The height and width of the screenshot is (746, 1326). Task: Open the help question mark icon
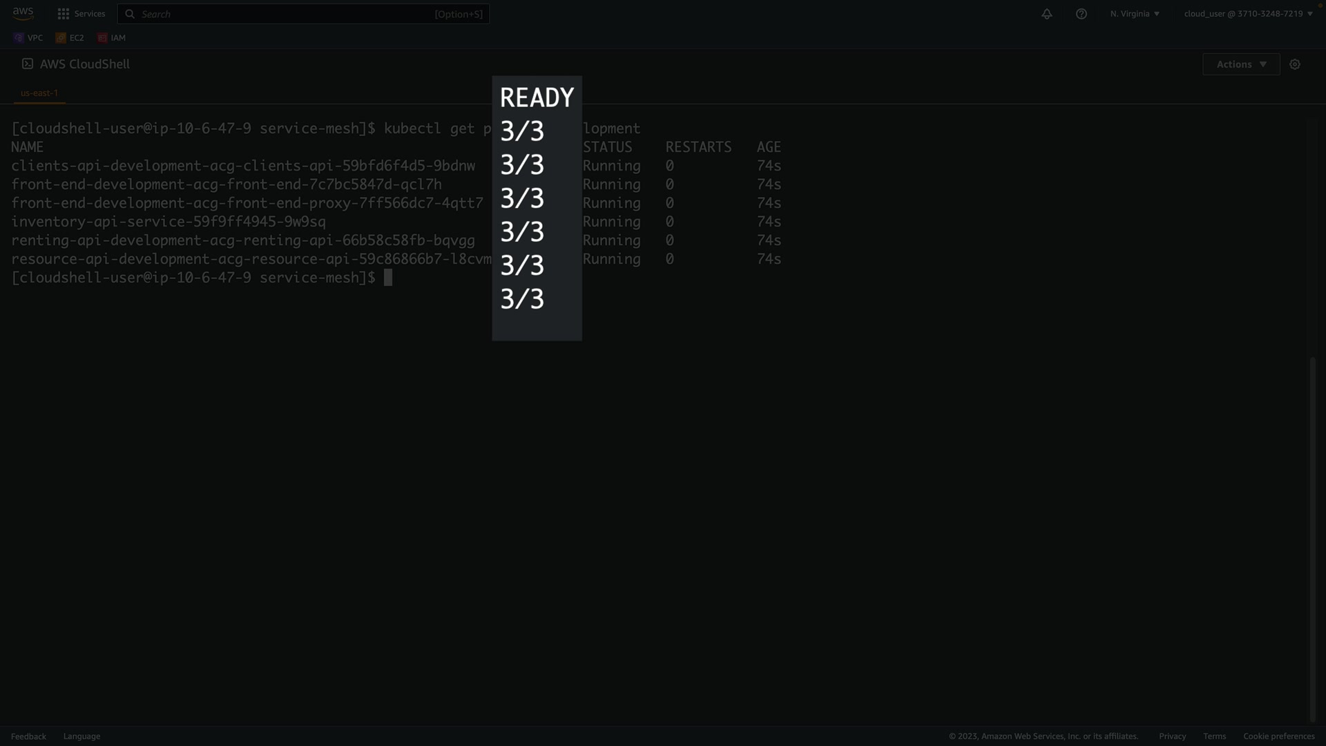[x=1082, y=14]
